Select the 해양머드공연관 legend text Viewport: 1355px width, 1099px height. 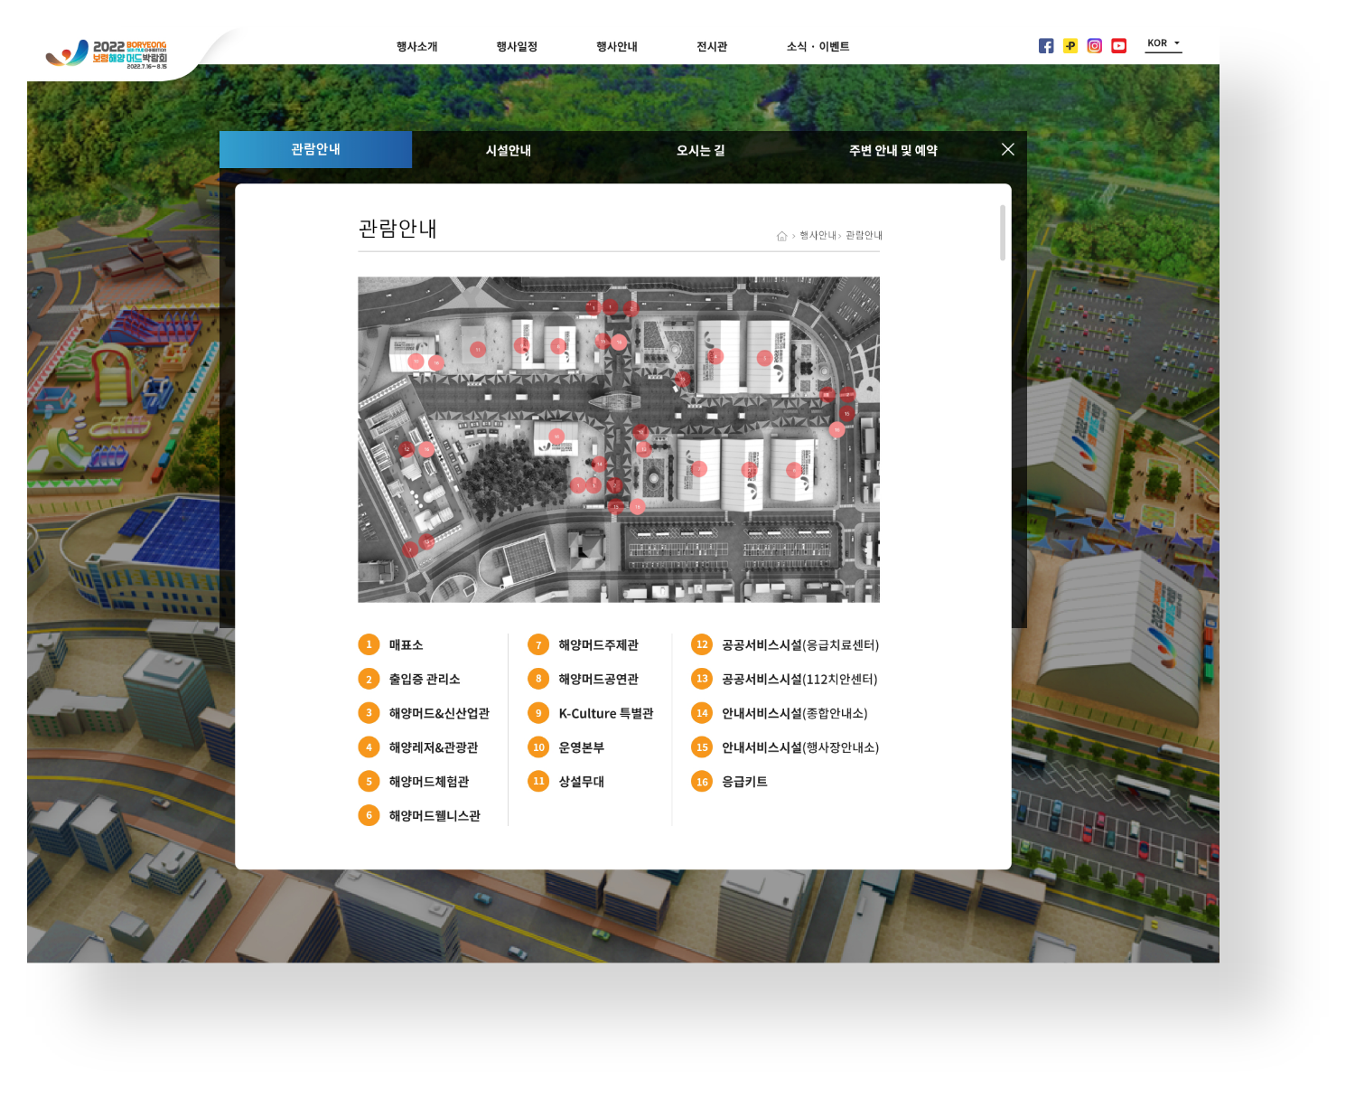pos(598,680)
